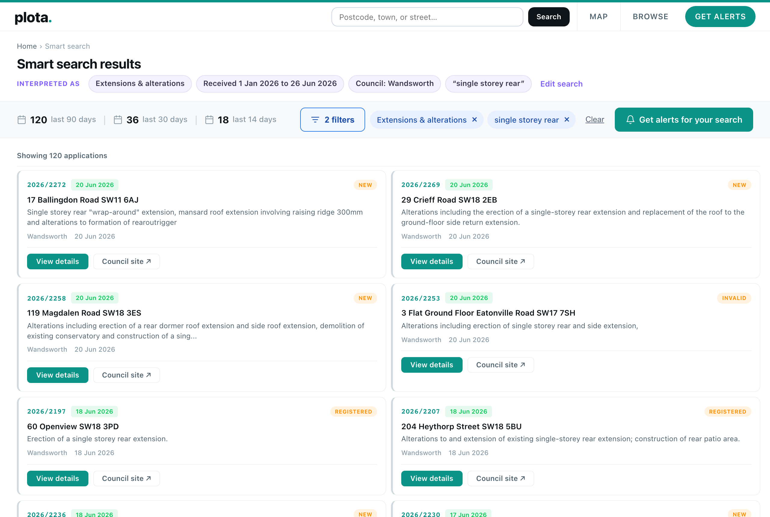Click the calendar icon beside 36 last 30 days

[x=118, y=119]
